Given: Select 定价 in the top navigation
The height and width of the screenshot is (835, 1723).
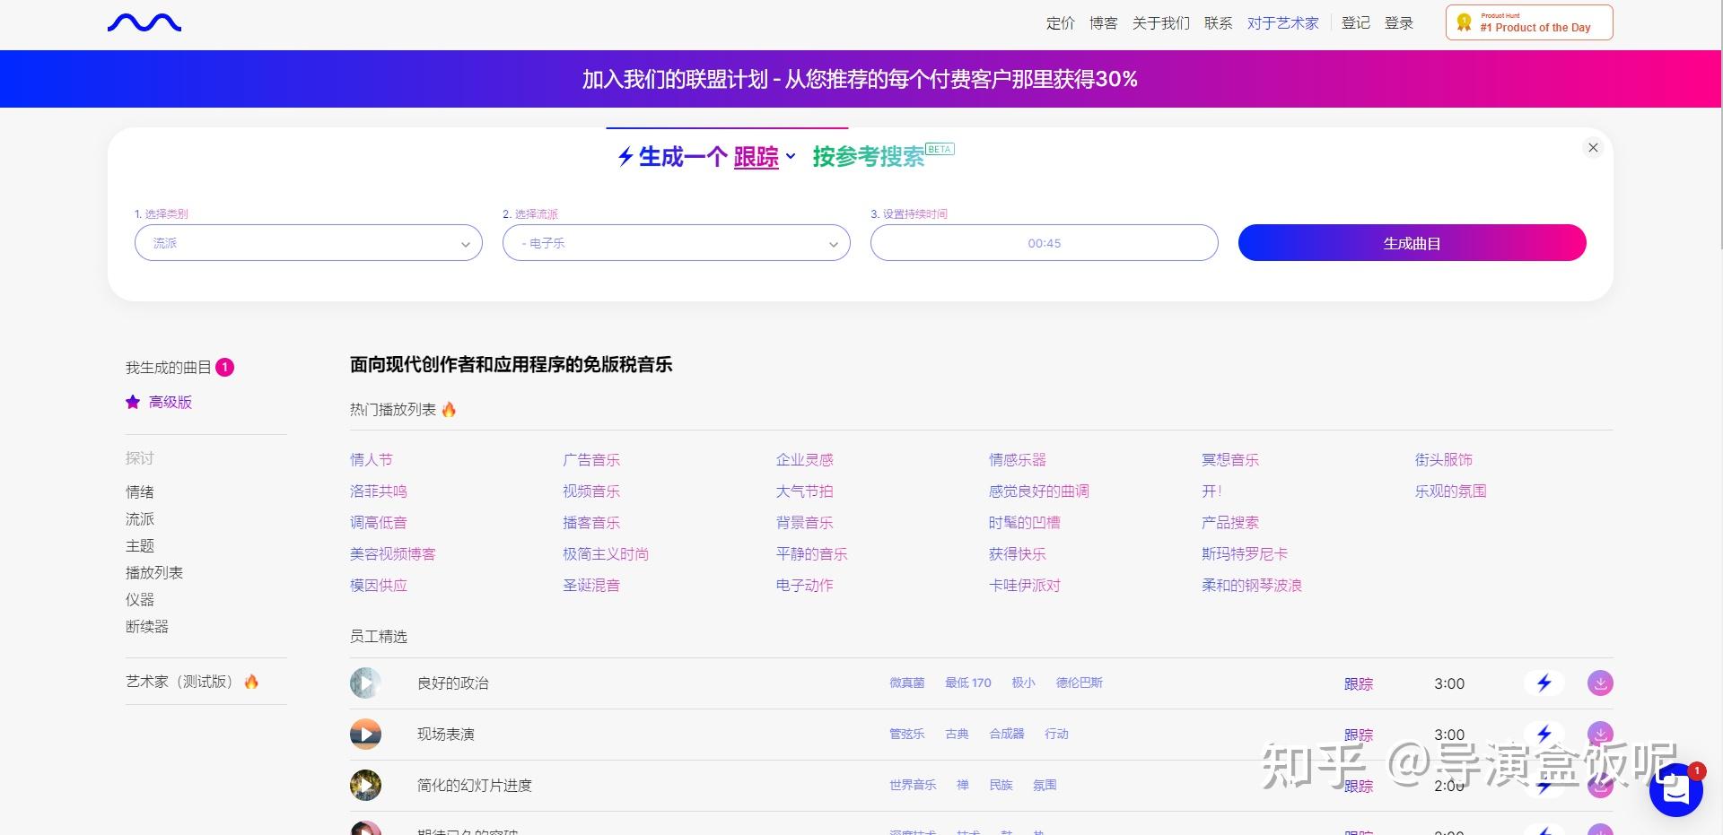Looking at the screenshot, I should 1060,22.
